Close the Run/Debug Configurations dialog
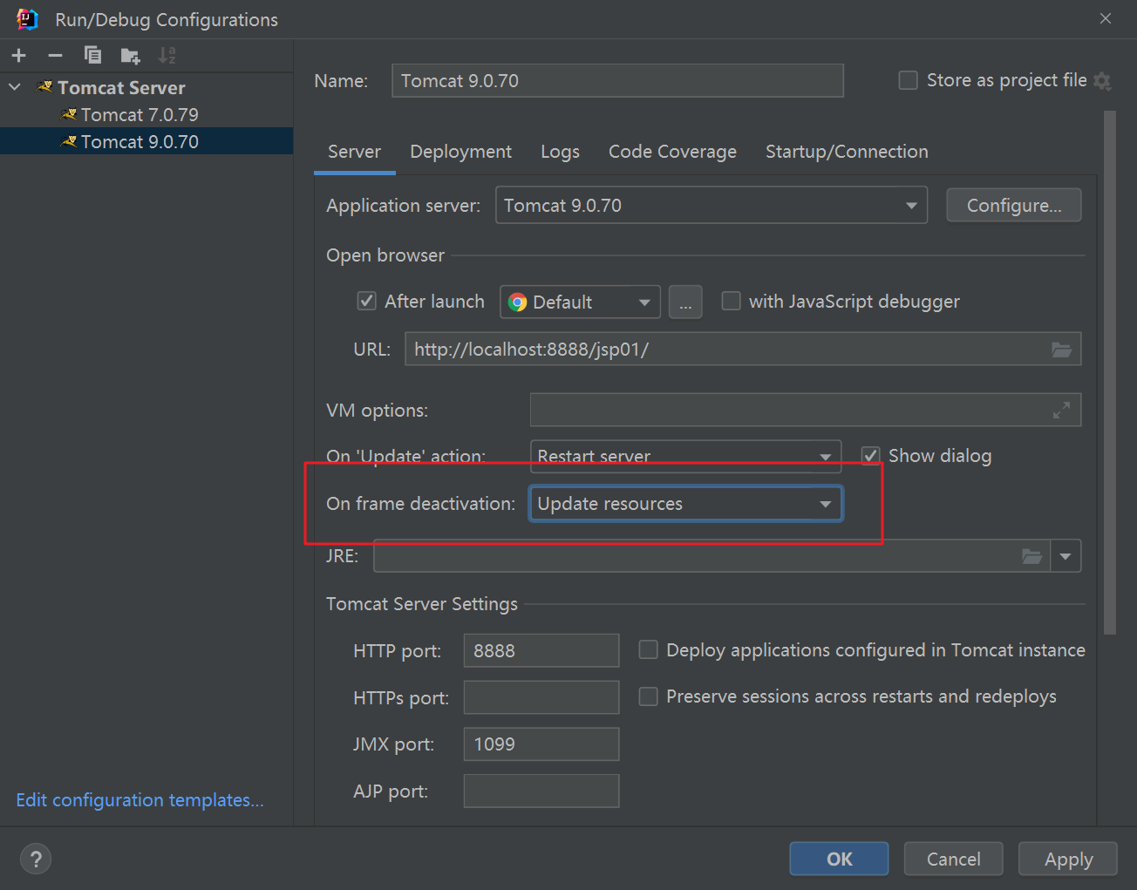The height and width of the screenshot is (890, 1137). [x=1106, y=18]
